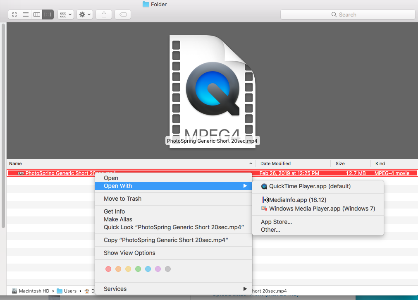
Task: Click the Folder icon in title bar
Action: pyautogui.click(x=146, y=4)
